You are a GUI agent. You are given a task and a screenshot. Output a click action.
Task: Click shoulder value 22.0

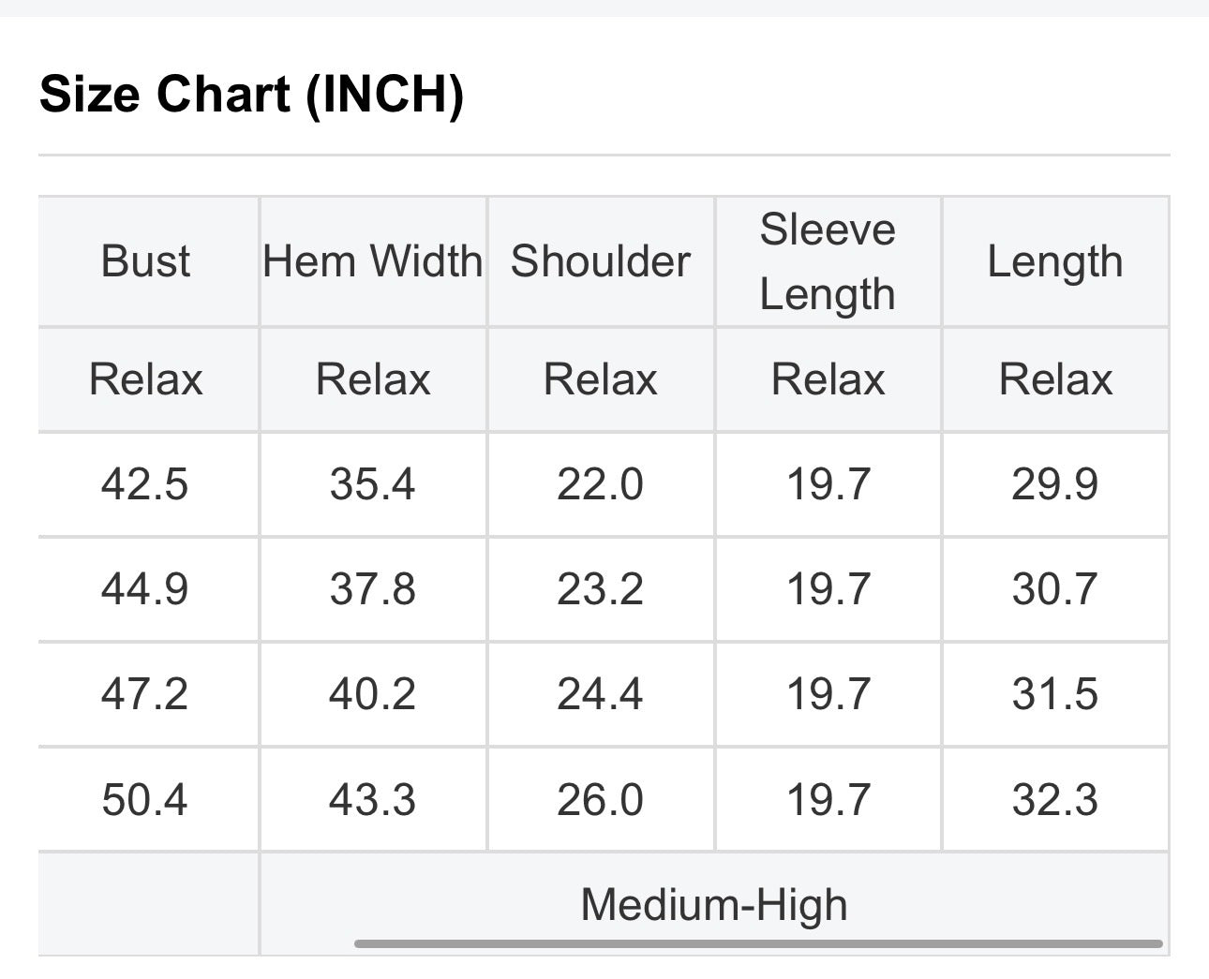(x=600, y=484)
